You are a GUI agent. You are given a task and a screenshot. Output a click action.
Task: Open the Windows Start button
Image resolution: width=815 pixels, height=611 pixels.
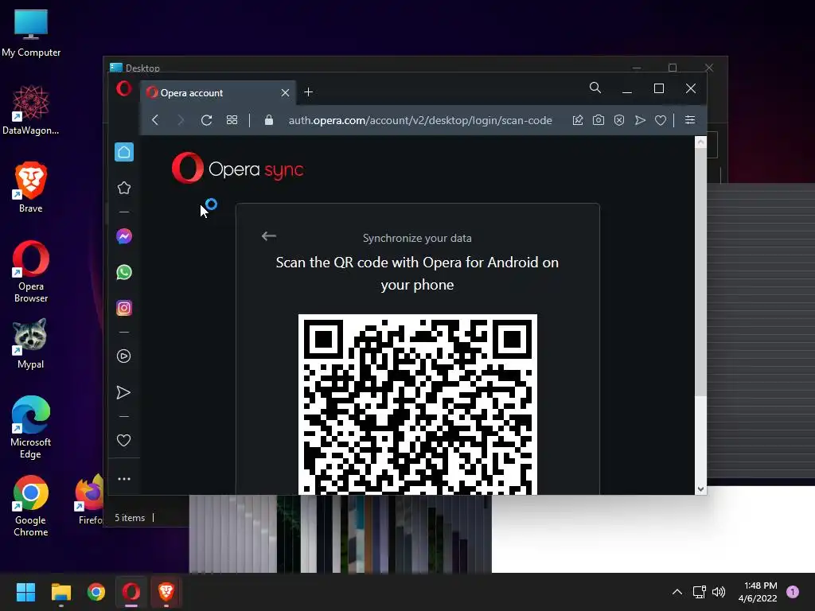pos(25,592)
